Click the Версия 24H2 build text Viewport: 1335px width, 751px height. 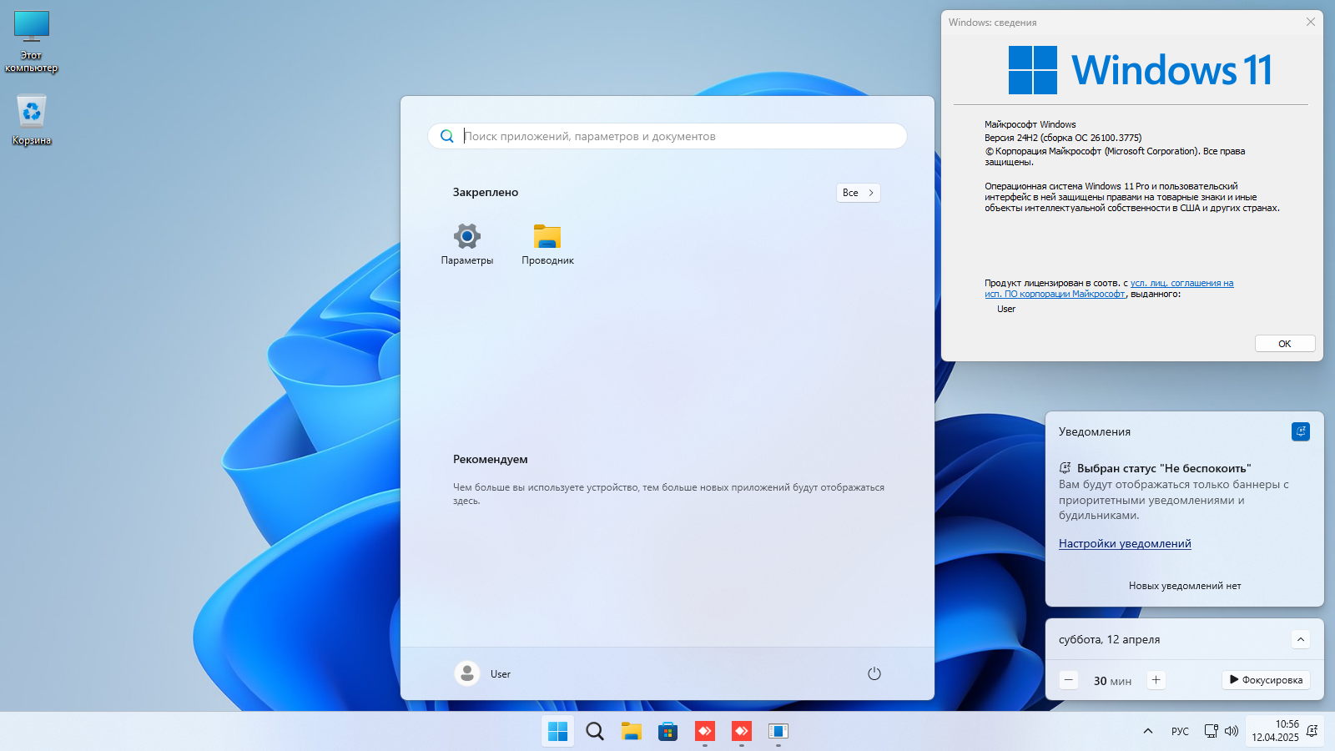click(x=1063, y=138)
